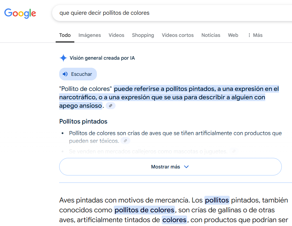Switch to Vídeos cortos results
Screen dimensions: 292x226
(178, 35)
